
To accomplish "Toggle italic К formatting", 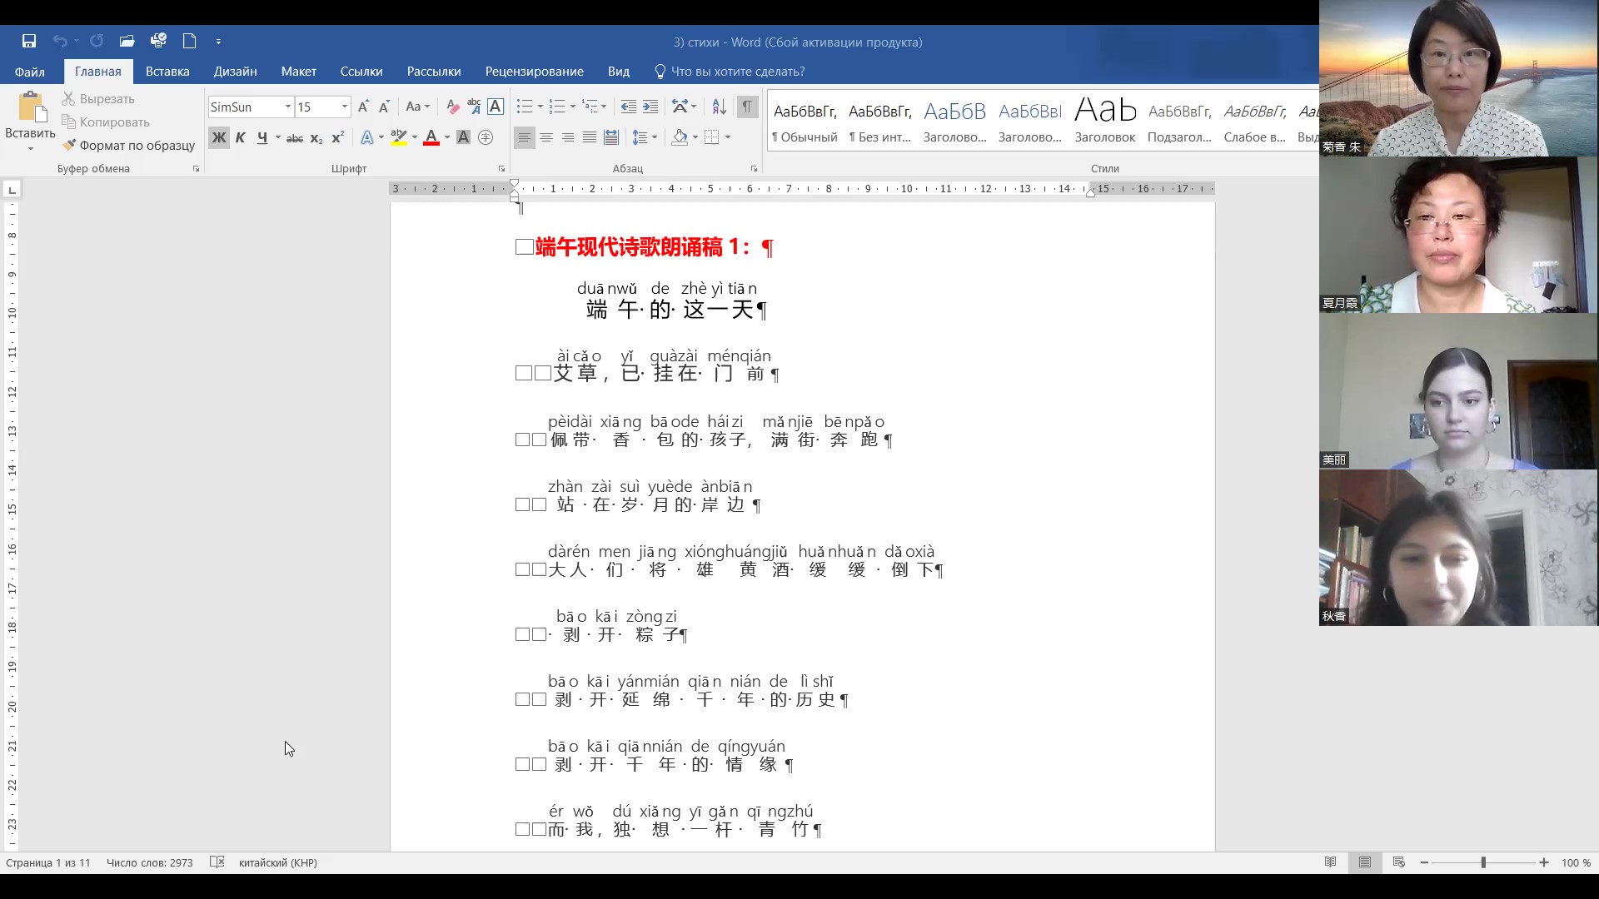I will pos(240,138).
